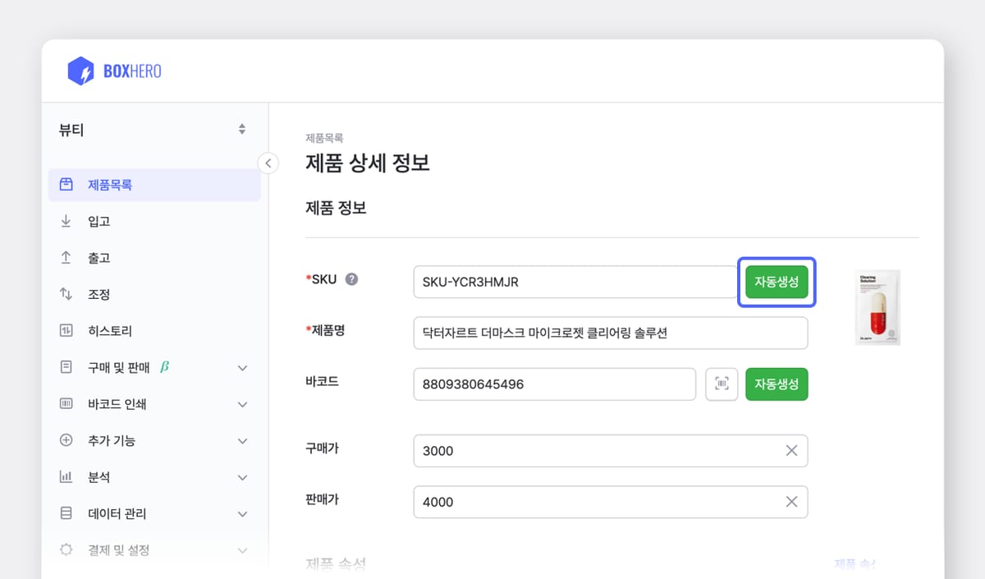Collapse the sidebar with the left chevron
Screen dimensions: 985x579
268,163
